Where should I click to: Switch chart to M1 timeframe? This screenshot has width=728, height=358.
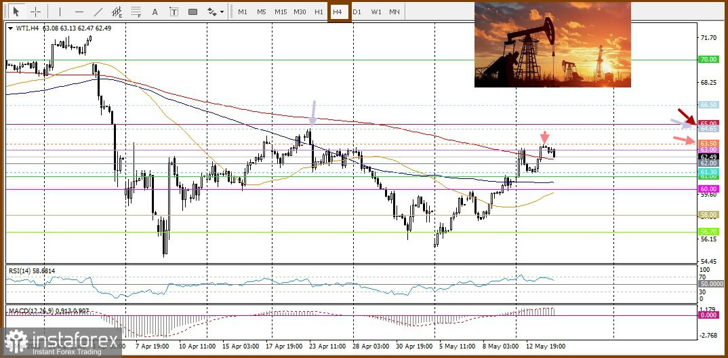[x=243, y=12]
